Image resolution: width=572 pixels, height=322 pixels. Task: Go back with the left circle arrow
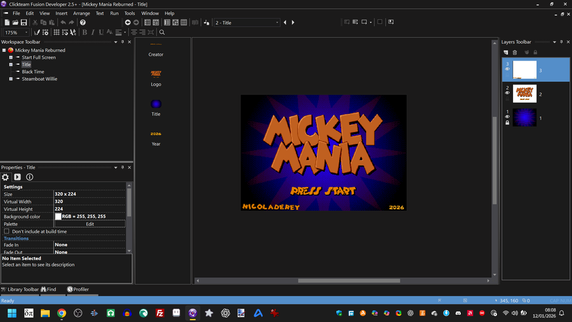click(128, 23)
